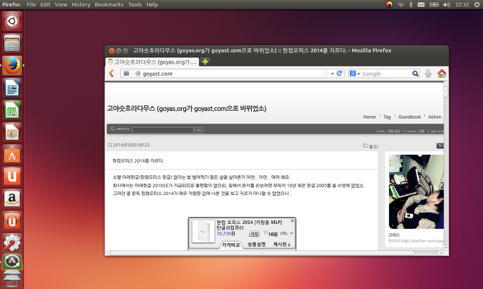This screenshot has height=289, width=483.
Task: Open the Edit menu
Action: click(x=45, y=4)
